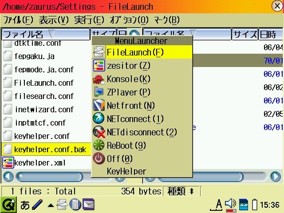
Task: Open zesitor from the MenuLauncher menu
Action: pyautogui.click(x=142, y=66)
